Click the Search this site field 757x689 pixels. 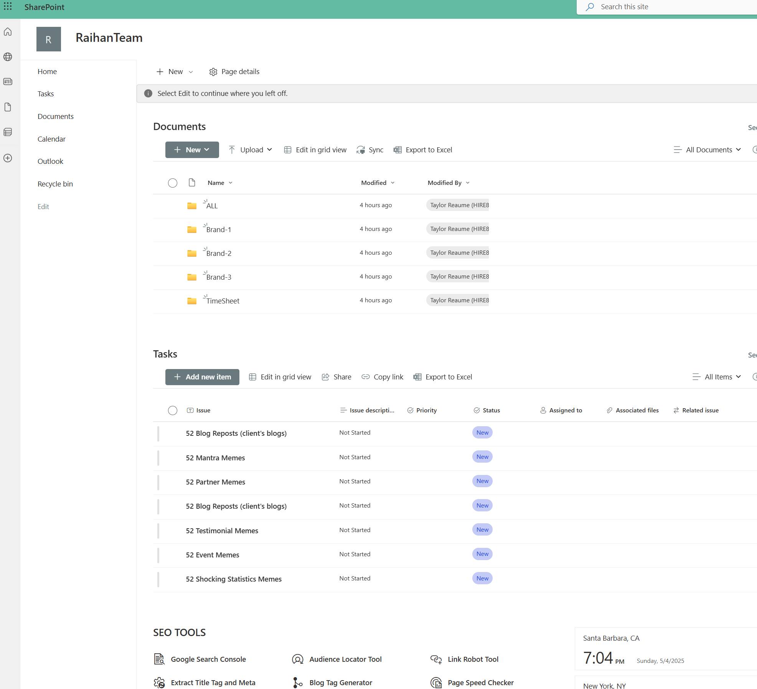coord(667,7)
